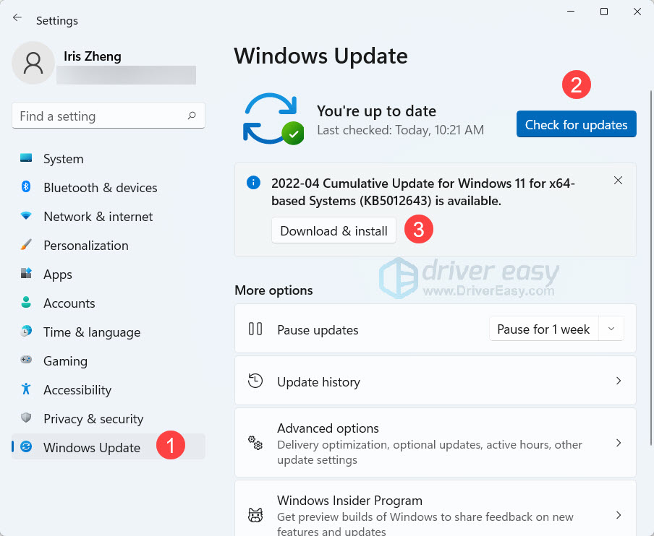Focus the Find a setting search box
The height and width of the screenshot is (536, 654).
pos(100,116)
